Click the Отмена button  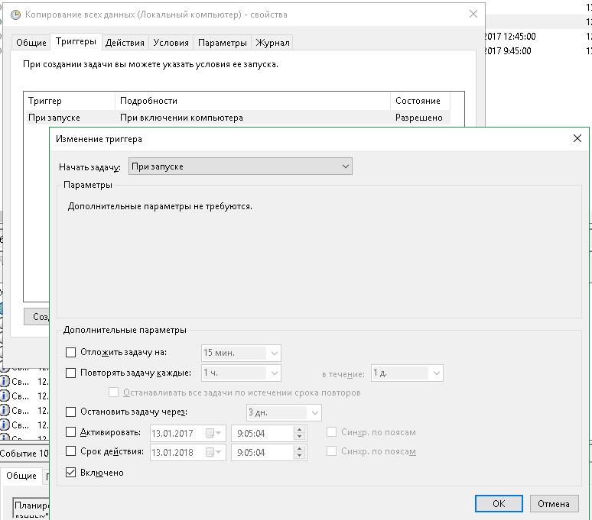tap(553, 503)
